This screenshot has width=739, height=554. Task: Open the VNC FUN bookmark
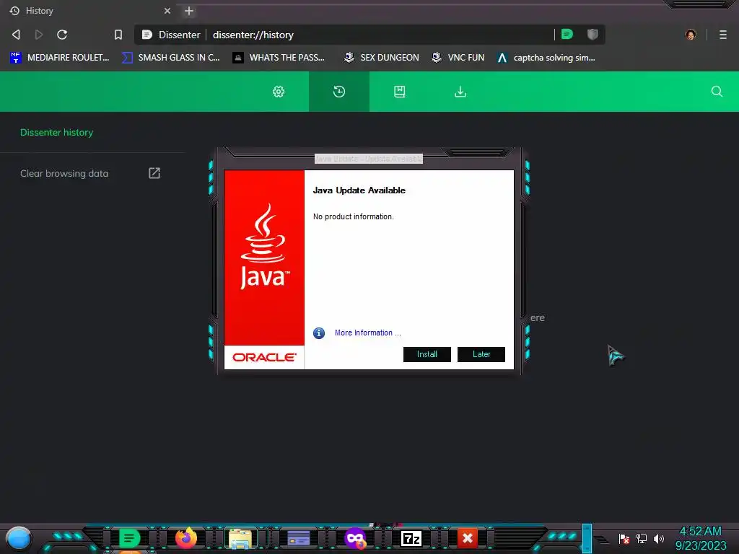458,58
